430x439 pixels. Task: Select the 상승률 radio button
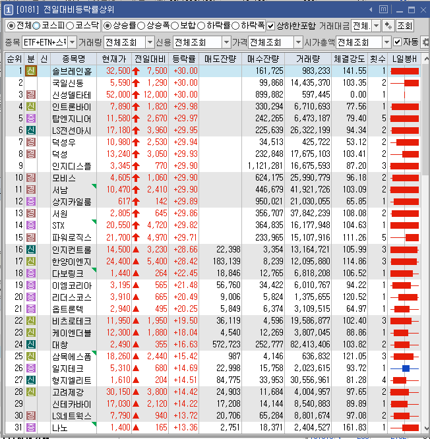[107, 26]
